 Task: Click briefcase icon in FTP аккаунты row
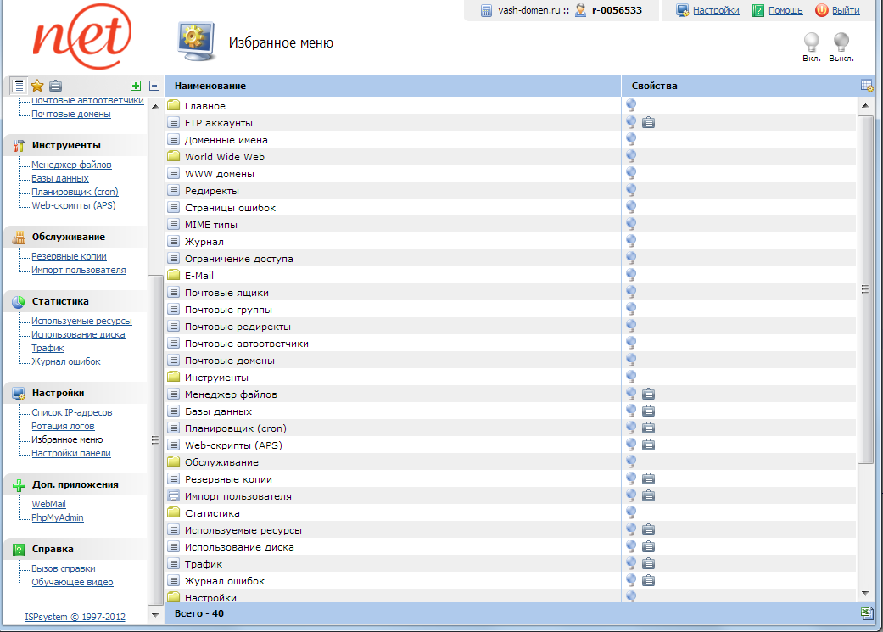[x=648, y=123]
